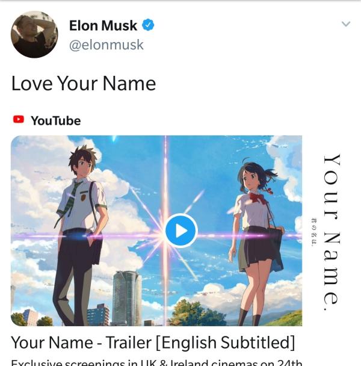The width and height of the screenshot is (361, 366).
Task: Click the skyscraper in the video thumbnail
Action: pos(127,299)
